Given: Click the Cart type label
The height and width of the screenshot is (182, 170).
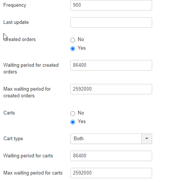Looking at the screenshot, I should click(13, 139).
